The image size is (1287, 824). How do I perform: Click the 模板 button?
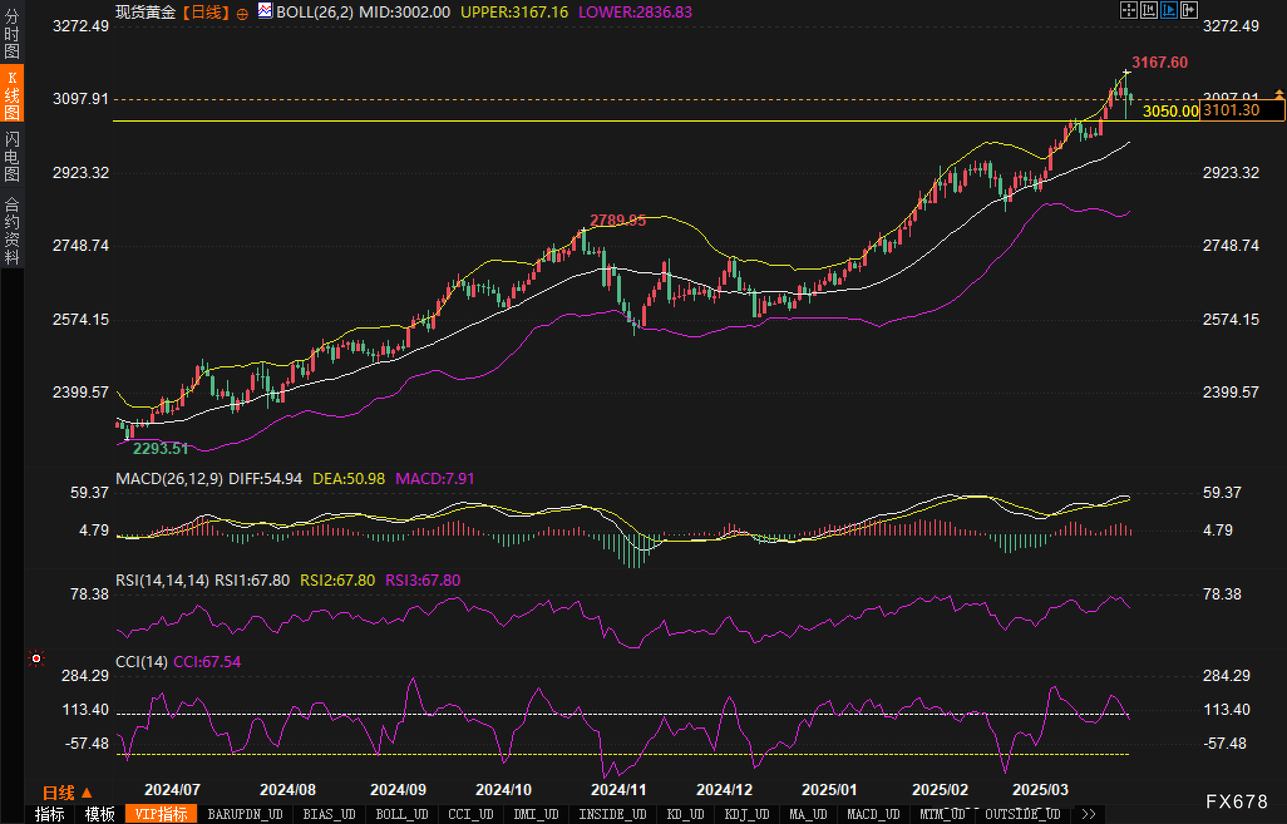[x=100, y=814]
